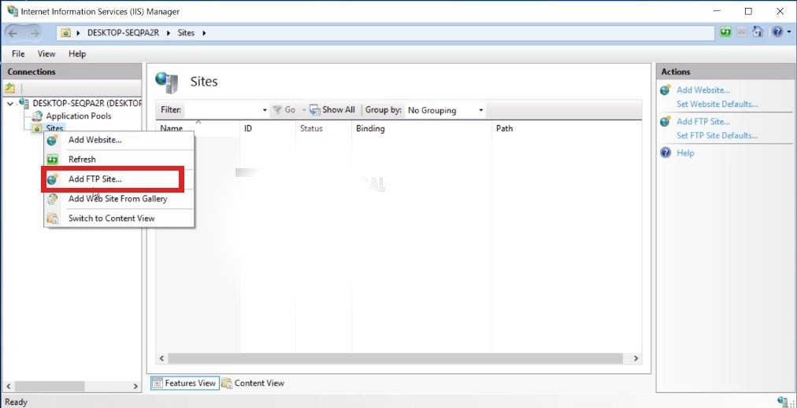This screenshot has width=797, height=408.
Task: Click the IIS Manager title bar app icon
Action: (12, 11)
